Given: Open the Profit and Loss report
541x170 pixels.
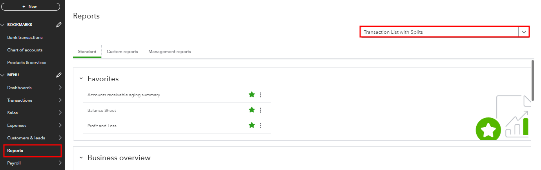Looking at the screenshot, I should 102,126.
